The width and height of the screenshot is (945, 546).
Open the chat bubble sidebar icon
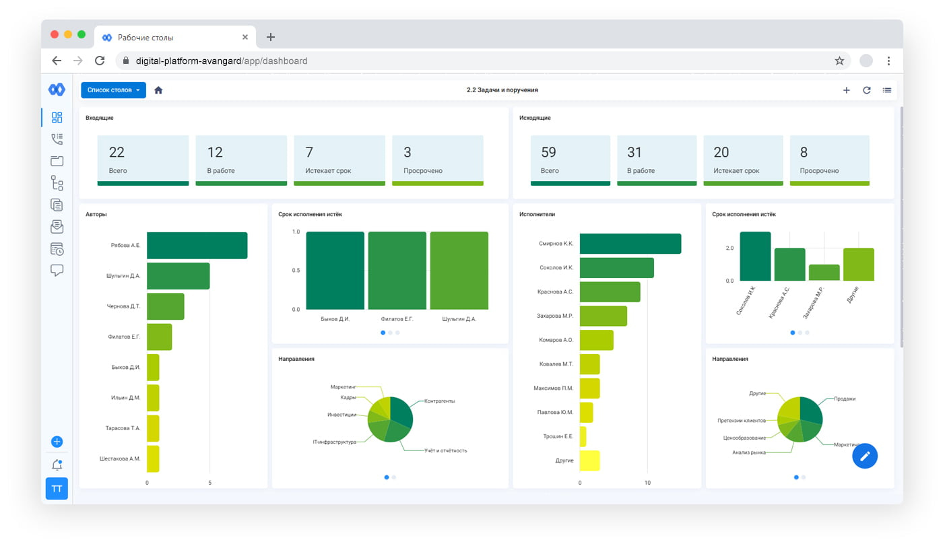coord(57,271)
